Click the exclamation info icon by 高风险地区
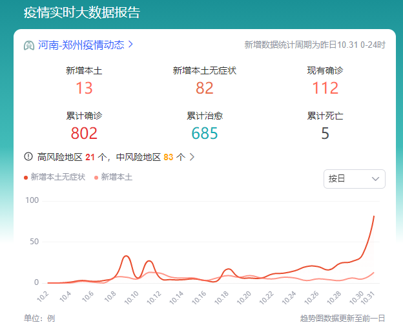This screenshot has height=336, width=403. point(28,156)
